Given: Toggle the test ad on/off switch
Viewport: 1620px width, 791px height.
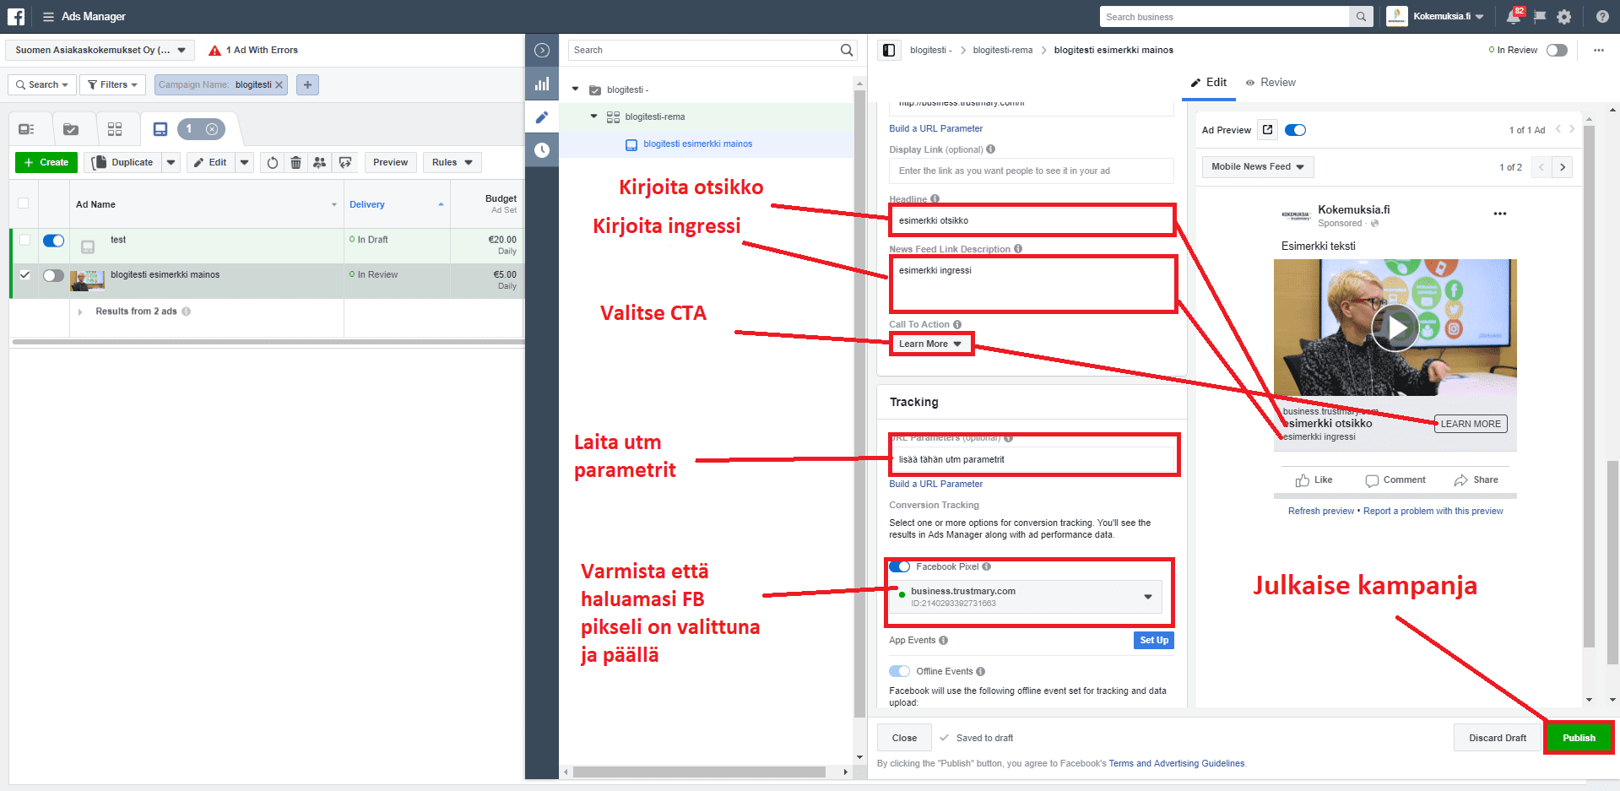Looking at the screenshot, I should point(53,241).
